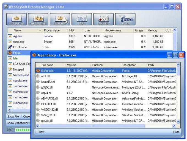Sort by Process type column header
The width and height of the screenshot is (187, 141).
point(55,30)
